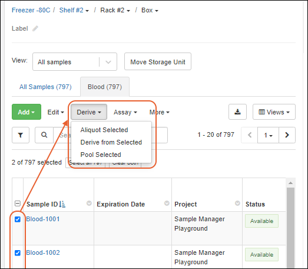This screenshot has height=269, width=308.
Task: Toggle the select-all header checkbox
Action: coord(18,204)
